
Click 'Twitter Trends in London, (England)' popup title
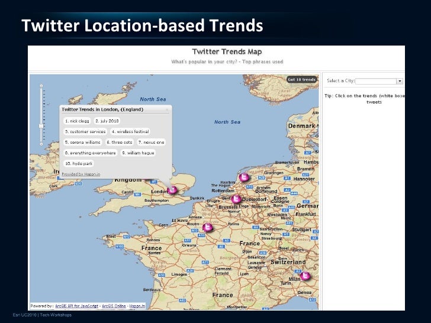click(x=102, y=109)
